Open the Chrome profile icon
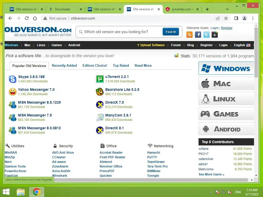263x197 pixels. (245, 18)
